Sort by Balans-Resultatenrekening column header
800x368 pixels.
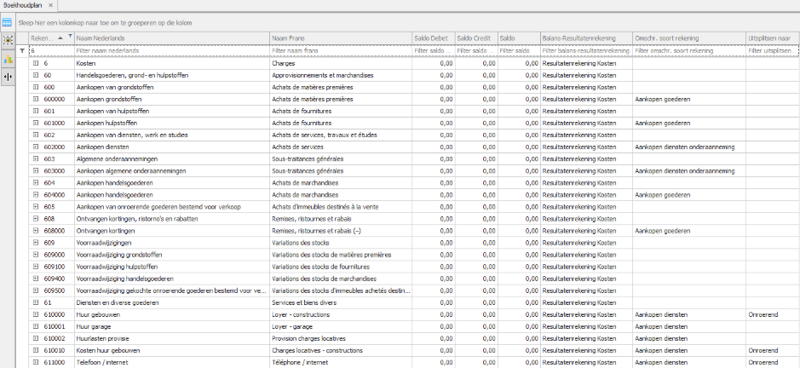[586, 38]
